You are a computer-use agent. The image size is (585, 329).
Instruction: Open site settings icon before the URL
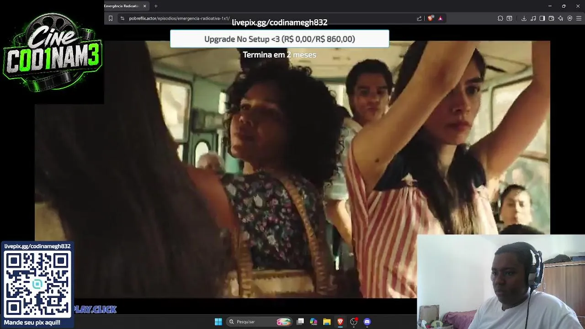(122, 18)
